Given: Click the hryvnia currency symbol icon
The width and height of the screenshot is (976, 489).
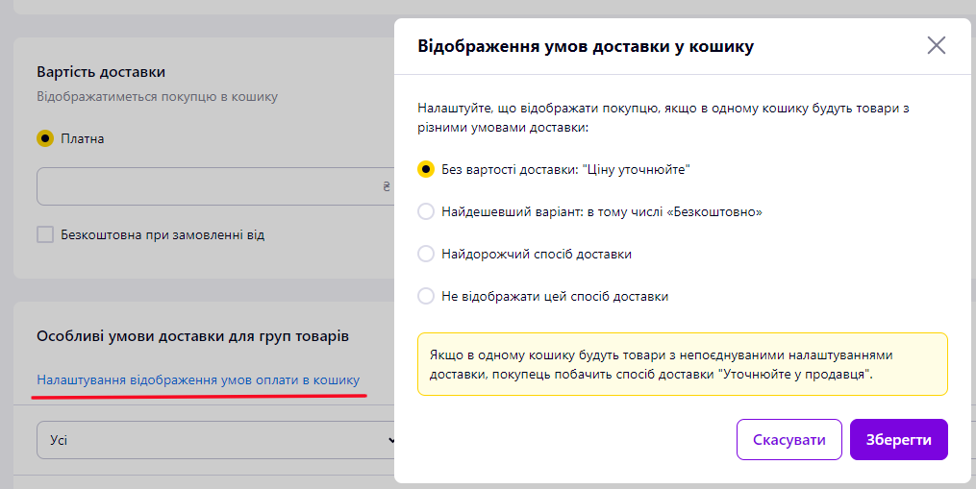Looking at the screenshot, I should 387,186.
